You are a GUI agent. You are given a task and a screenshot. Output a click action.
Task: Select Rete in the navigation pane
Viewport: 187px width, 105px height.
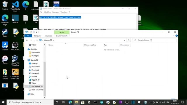click(x=32, y=94)
